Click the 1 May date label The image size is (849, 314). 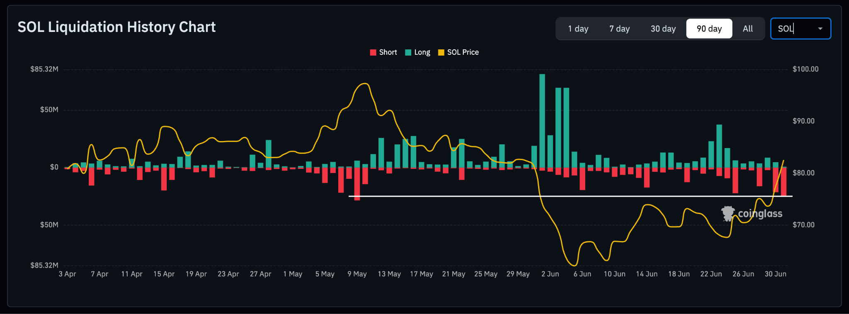pyautogui.click(x=293, y=274)
